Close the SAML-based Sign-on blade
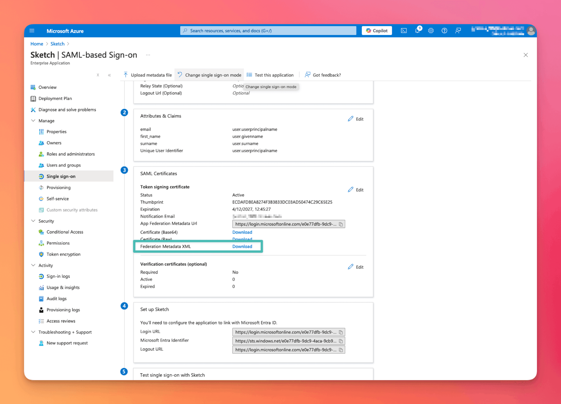Viewport: 561px width, 404px height. click(526, 55)
